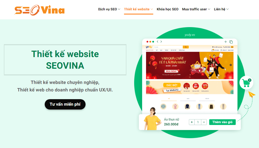Click the yellow paper plane icon

(x=252, y=95)
